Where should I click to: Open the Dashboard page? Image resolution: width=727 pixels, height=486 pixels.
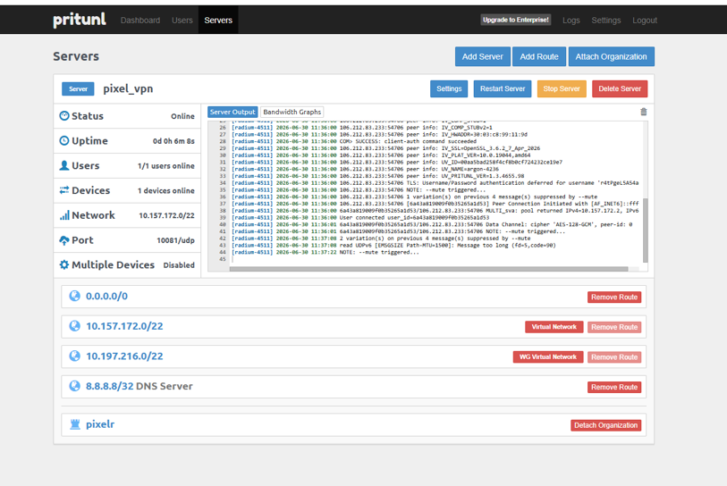click(x=140, y=21)
